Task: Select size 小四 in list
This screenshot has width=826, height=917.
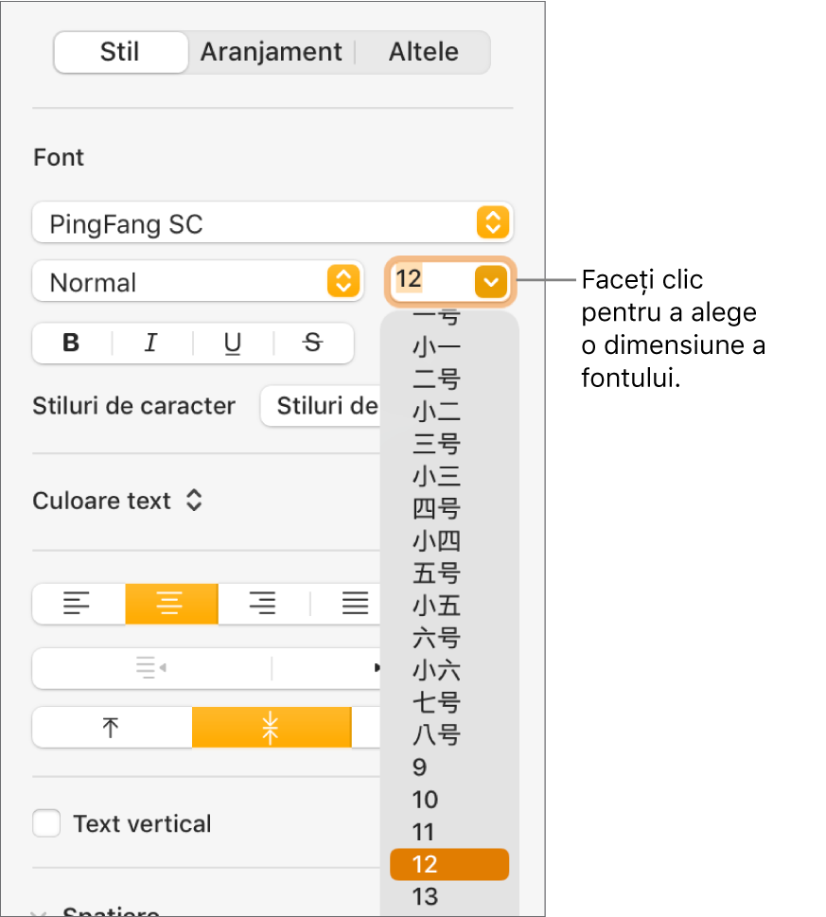Action: tap(448, 541)
